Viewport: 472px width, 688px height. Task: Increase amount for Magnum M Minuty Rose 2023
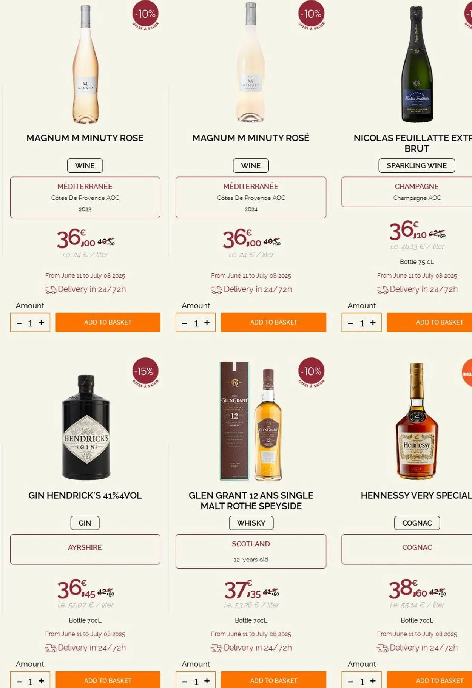coord(42,322)
